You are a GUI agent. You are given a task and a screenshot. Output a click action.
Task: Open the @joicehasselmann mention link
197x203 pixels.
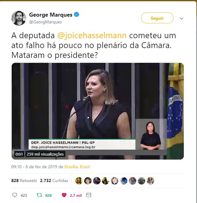click(92, 35)
